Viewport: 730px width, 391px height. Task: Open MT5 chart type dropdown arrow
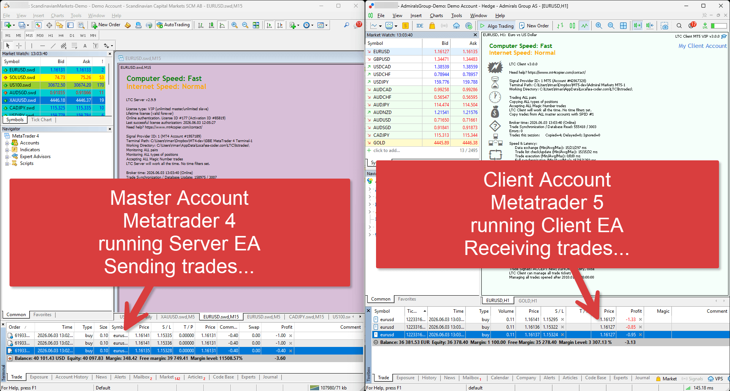click(x=380, y=26)
